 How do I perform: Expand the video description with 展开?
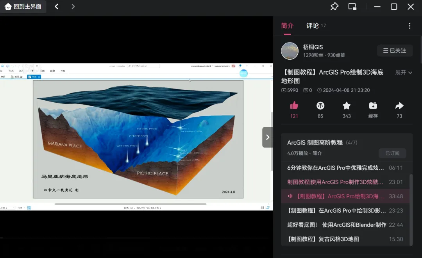pos(403,73)
